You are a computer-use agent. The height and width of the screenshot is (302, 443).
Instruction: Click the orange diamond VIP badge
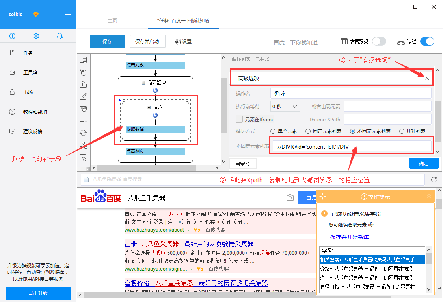click(36, 15)
